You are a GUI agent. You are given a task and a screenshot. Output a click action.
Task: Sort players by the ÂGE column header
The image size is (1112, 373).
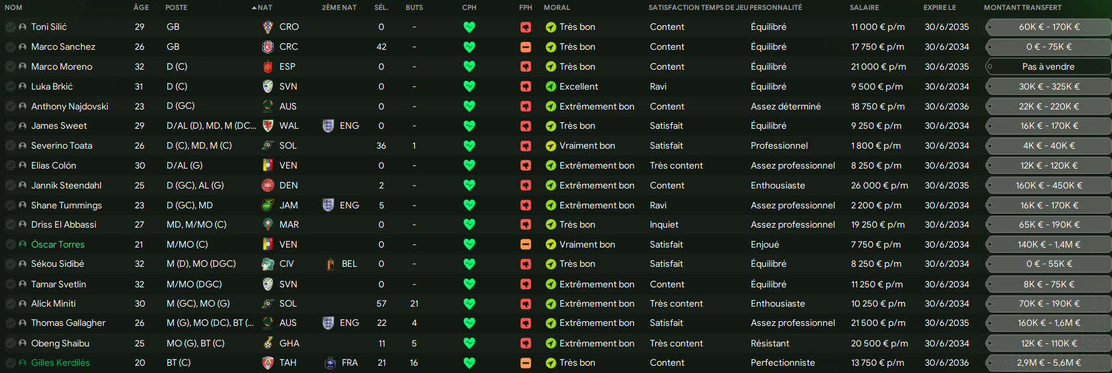click(141, 7)
